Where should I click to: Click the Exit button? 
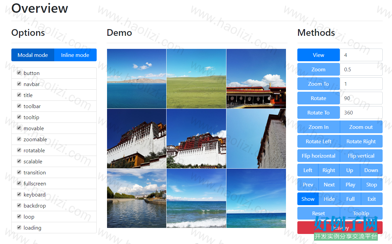(x=372, y=199)
